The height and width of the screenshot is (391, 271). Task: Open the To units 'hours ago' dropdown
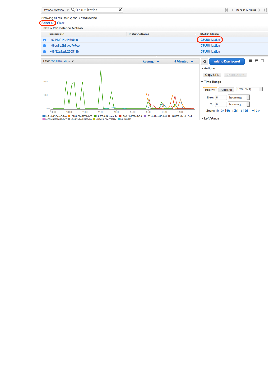point(239,104)
